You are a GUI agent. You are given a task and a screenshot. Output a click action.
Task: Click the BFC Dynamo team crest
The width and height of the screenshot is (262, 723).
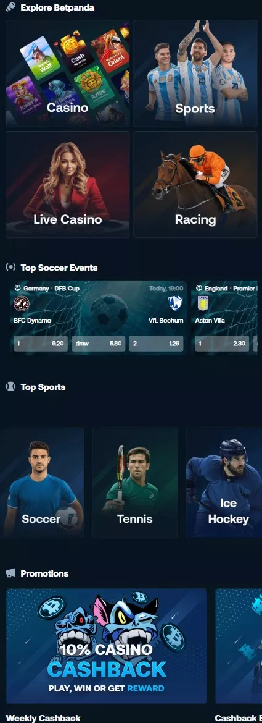pos(21,304)
